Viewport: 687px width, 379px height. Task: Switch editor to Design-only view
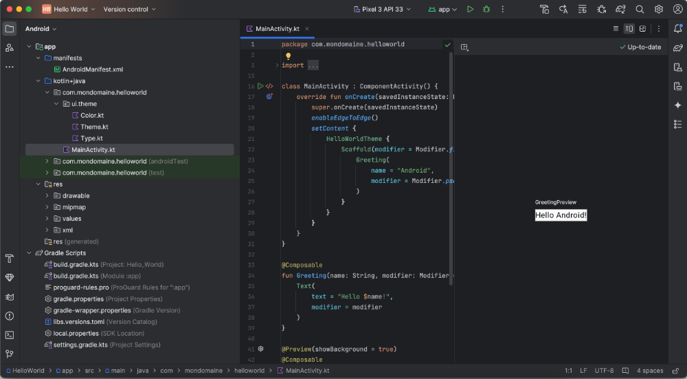tap(643, 29)
